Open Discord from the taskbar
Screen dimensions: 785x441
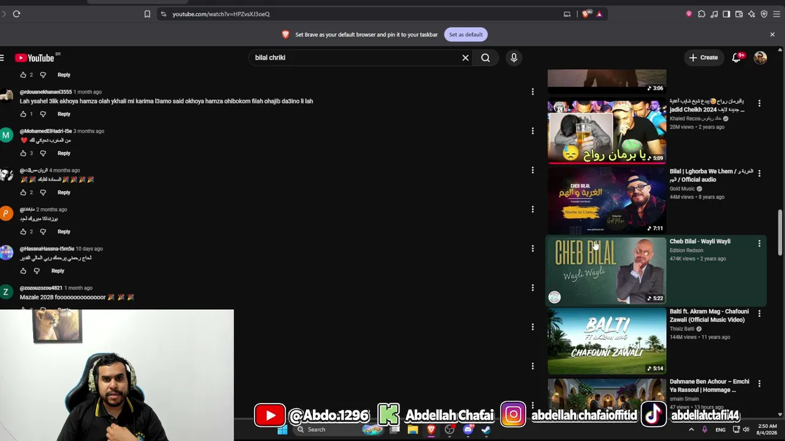[x=469, y=430]
